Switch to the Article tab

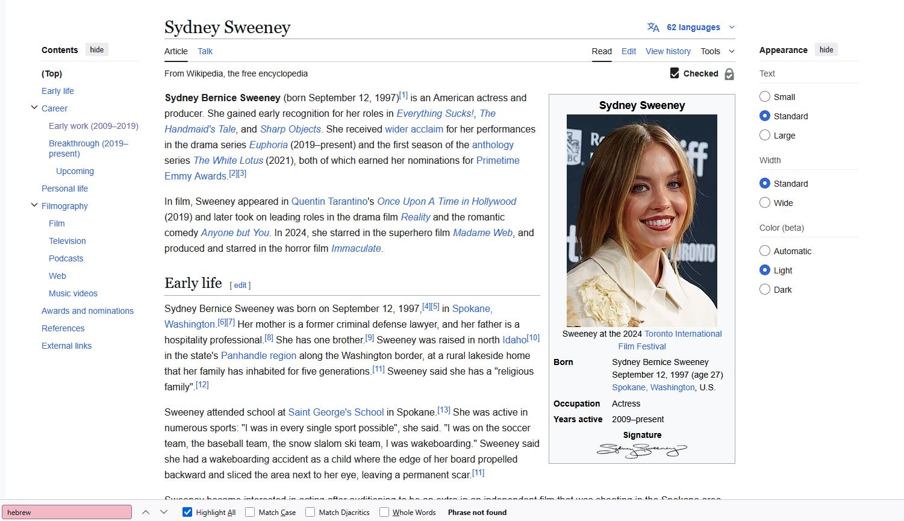point(176,51)
